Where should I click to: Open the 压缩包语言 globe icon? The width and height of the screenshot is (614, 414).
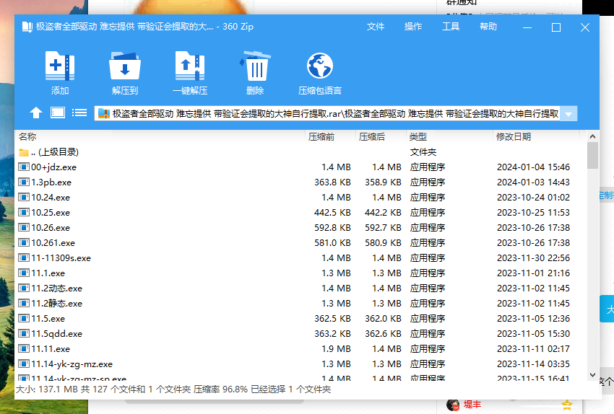click(320, 66)
